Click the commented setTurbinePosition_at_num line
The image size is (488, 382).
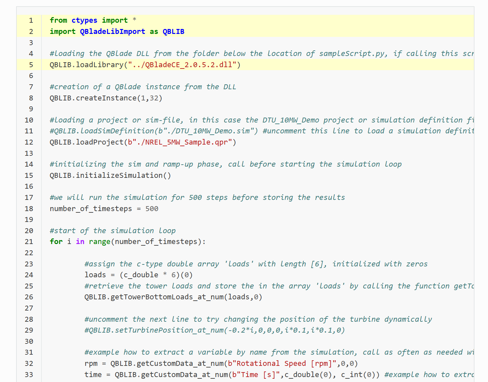tap(215, 330)
